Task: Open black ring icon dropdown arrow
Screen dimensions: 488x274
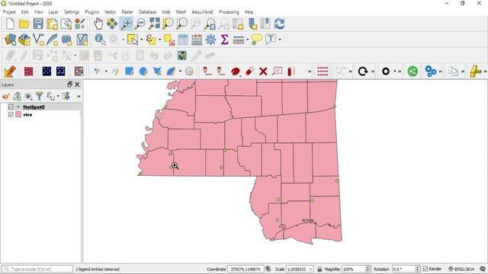Action: (x=395, y=72)
